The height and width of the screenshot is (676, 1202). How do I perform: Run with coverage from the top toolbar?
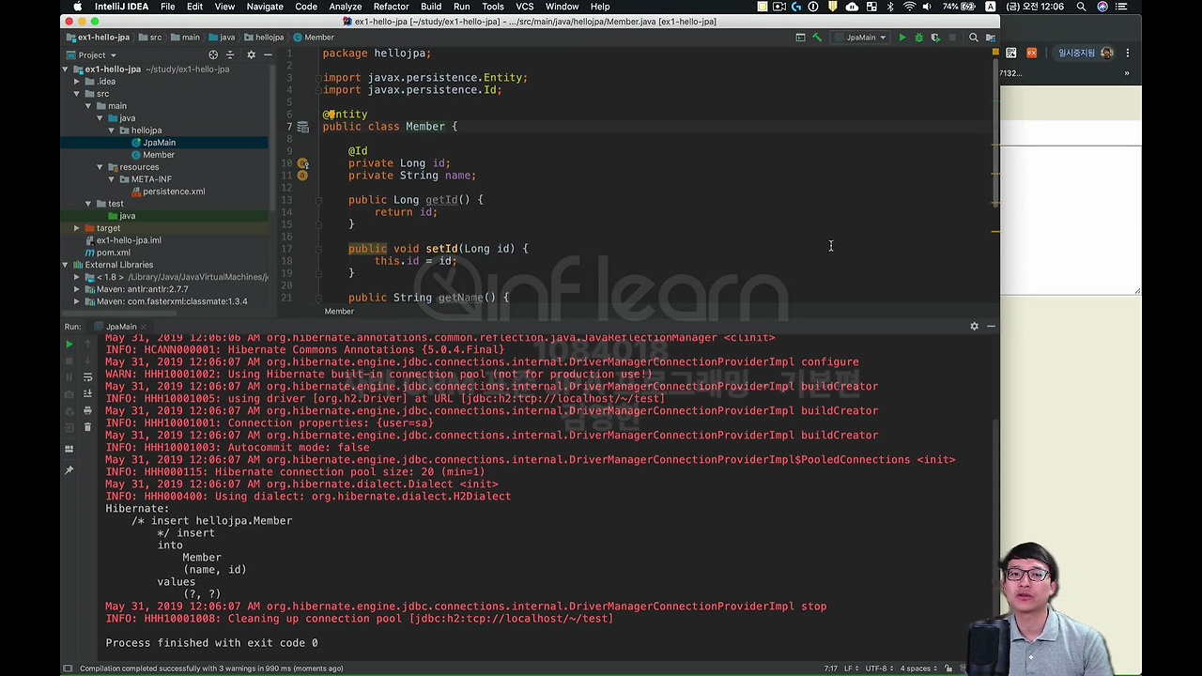click(x=935, y=38)
